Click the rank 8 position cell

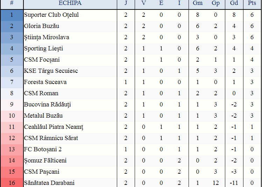(12, 93)
